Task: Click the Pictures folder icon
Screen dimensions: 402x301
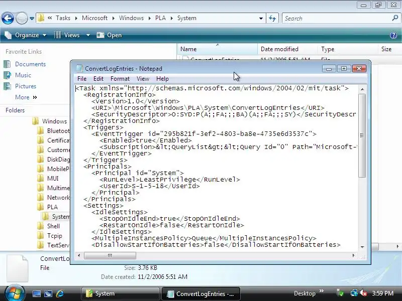Action: 7,86
